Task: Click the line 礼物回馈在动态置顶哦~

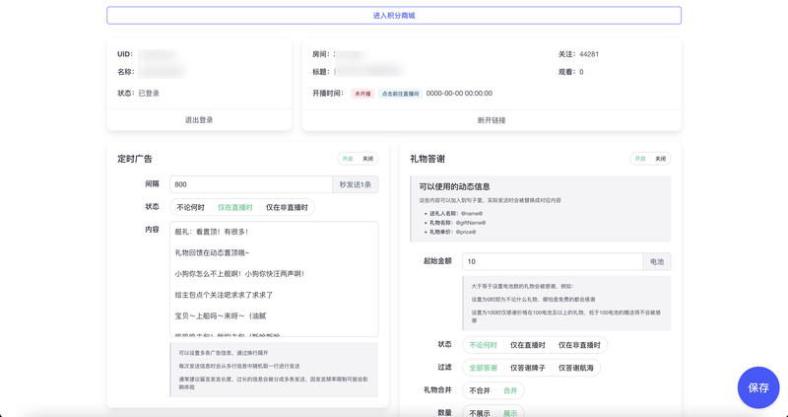Action: 212,253
